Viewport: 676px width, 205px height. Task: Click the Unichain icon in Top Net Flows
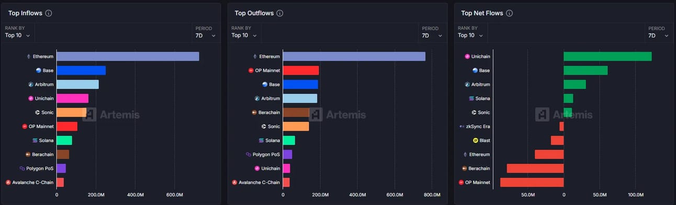468,56
